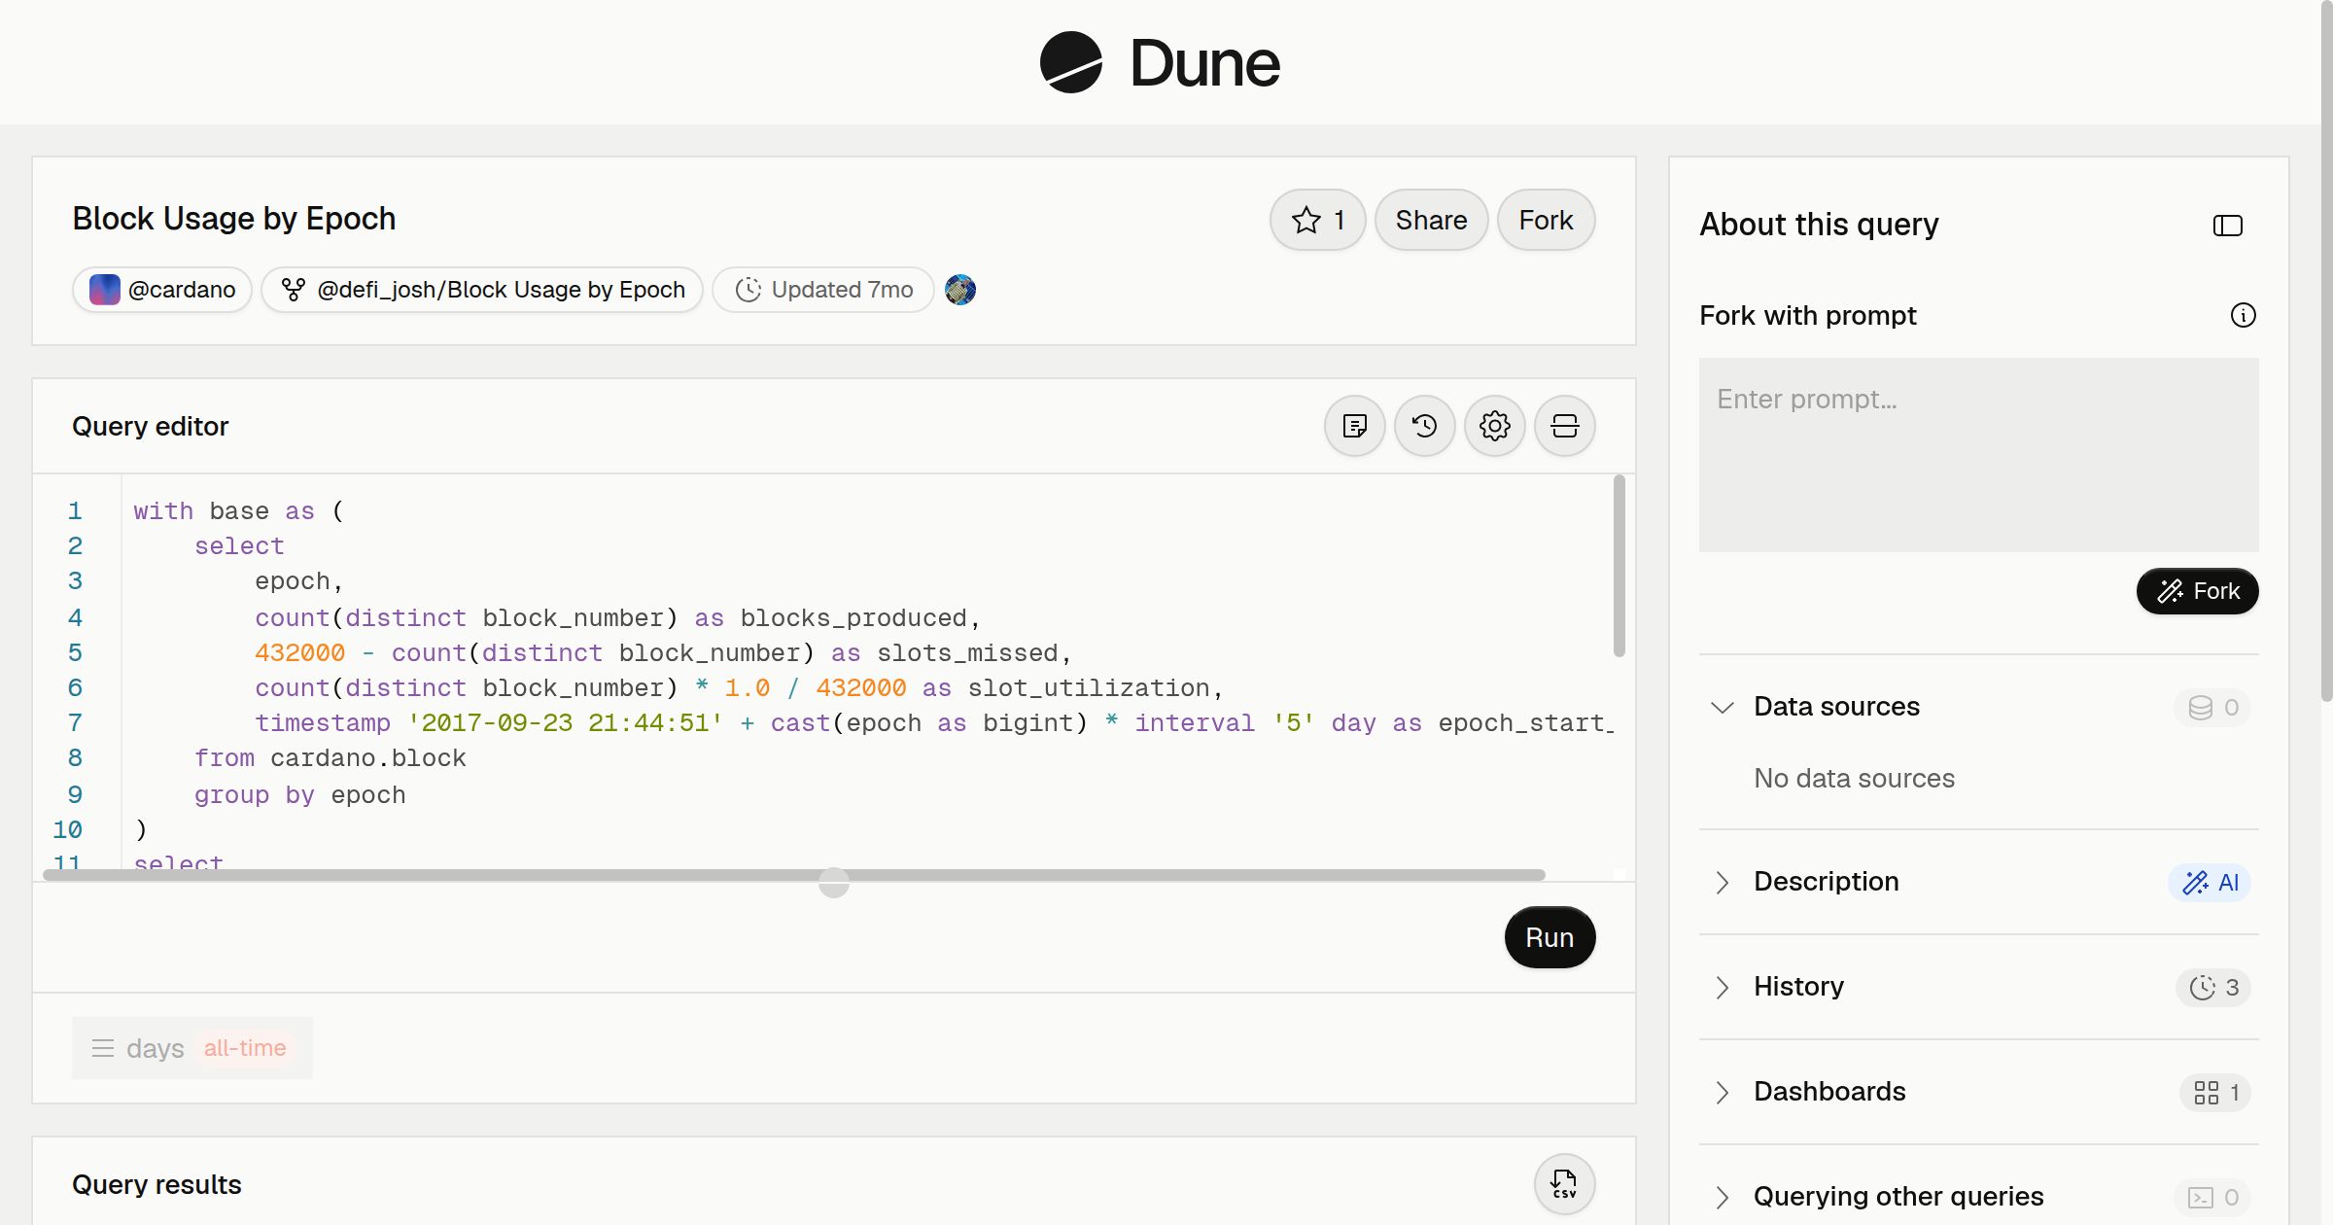Show info about Fork with prompt
The height and width of the screenshot is (1225, 2333).
pos(2244,315)
